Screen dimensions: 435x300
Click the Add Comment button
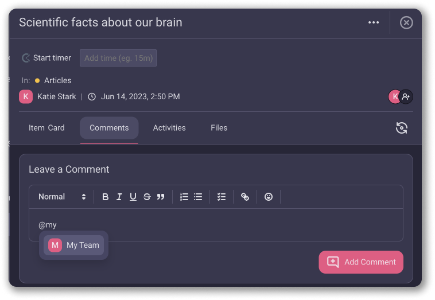(361, 262)
